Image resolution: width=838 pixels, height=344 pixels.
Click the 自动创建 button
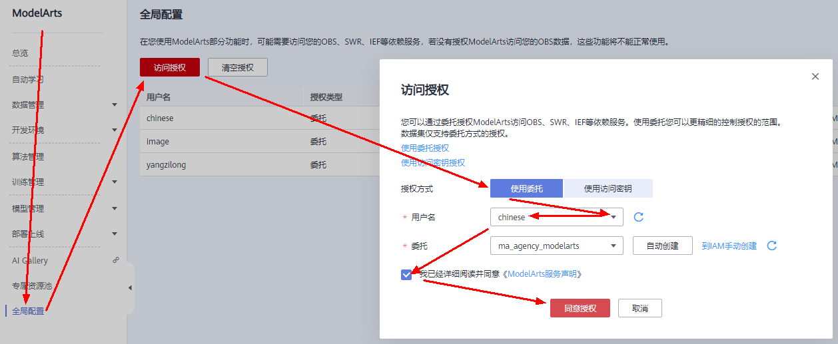click(x=663, y=246)
